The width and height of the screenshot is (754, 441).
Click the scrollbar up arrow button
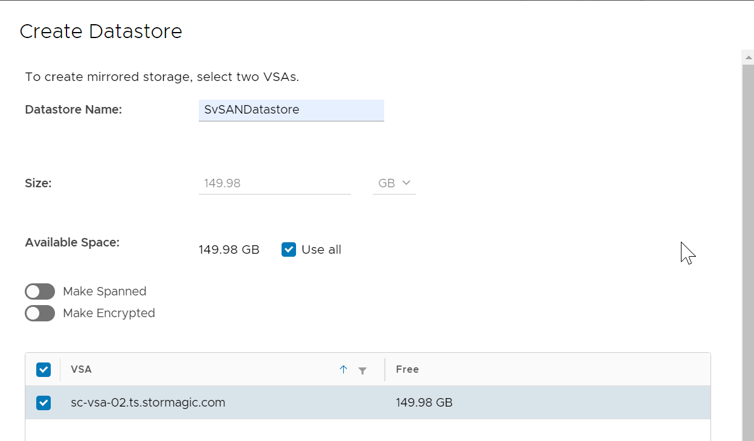[748, 57]
